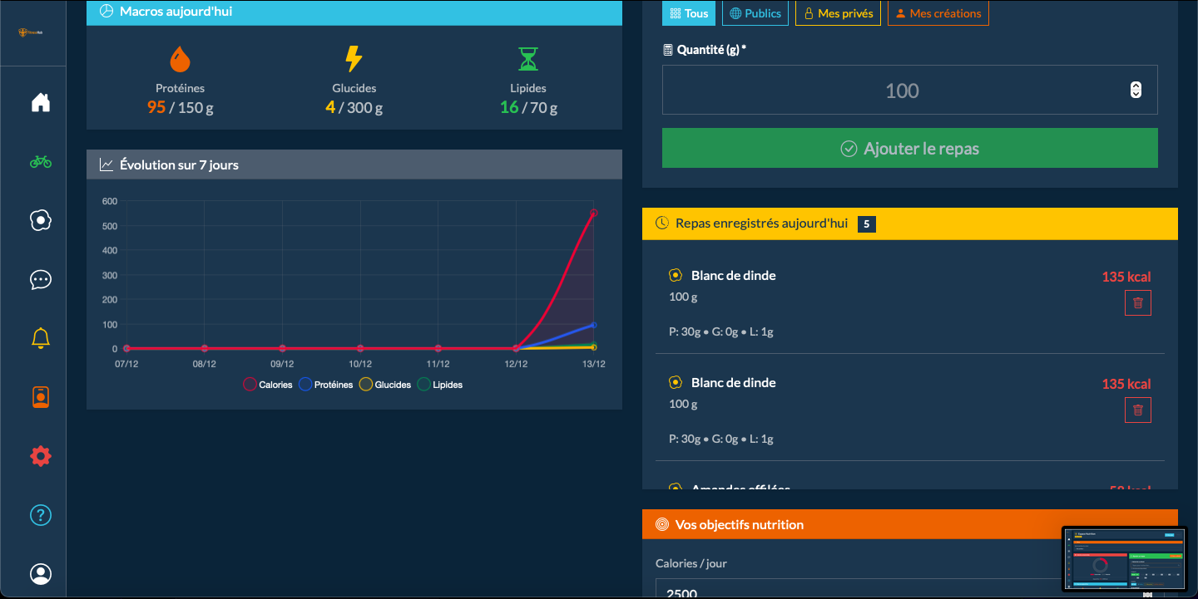Delete the second Blanc de dinde meal
The image size is (1198, 599).
click(x=1137, y=410)
